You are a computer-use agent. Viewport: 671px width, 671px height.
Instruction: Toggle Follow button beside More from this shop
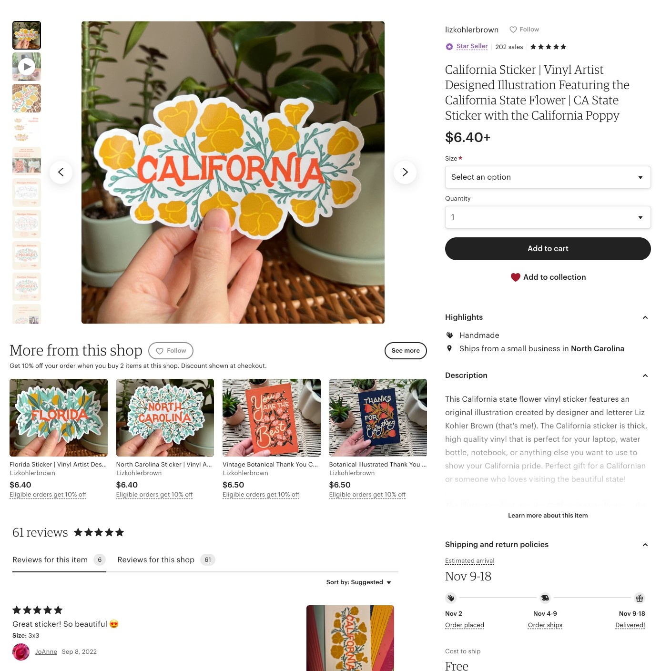pyautogui.click(x=171, y=351)
